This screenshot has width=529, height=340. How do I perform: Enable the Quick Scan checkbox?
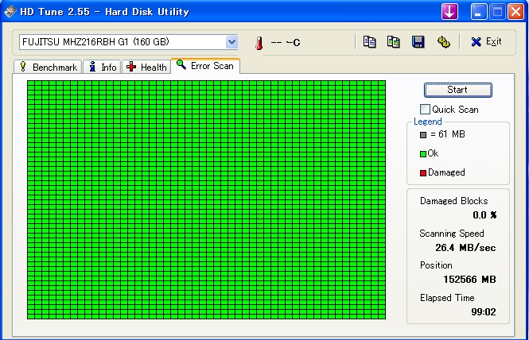(425, 109)
